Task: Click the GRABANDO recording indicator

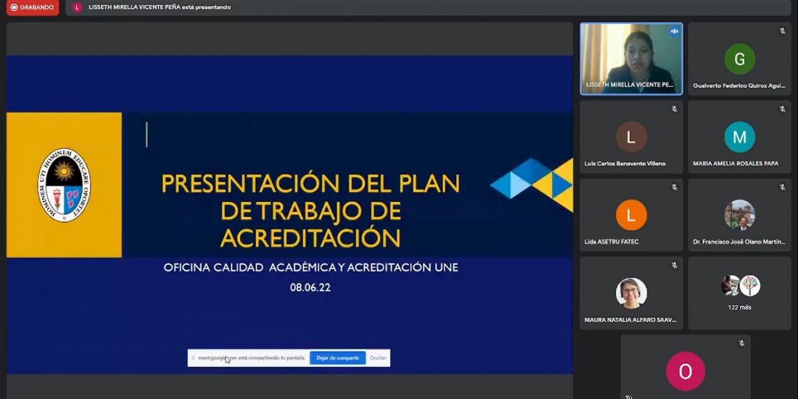Action: pos(31,7)
